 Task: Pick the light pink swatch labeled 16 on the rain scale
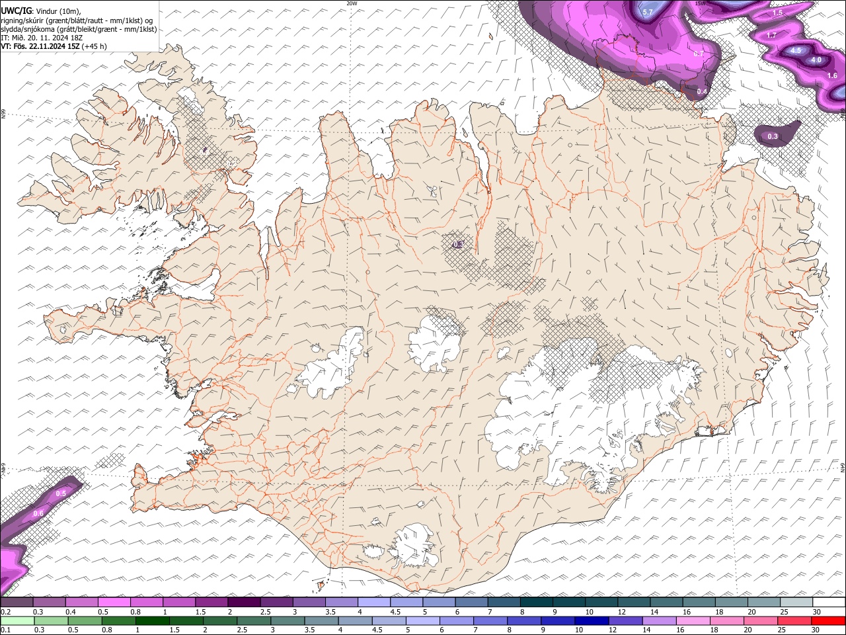click(692, 620)
